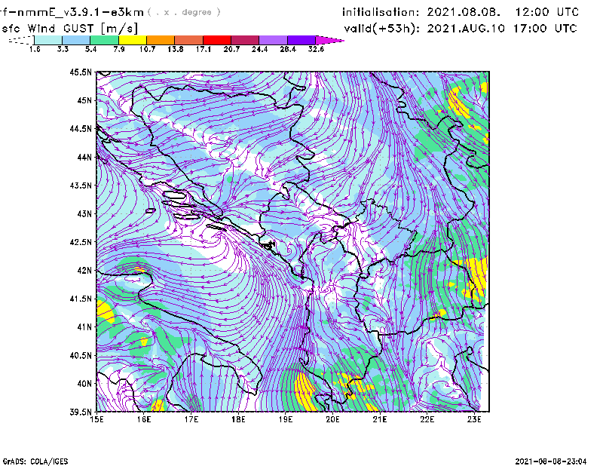603x466 pixels.
Task: Click the longitude label "18E"
Action: point(238,419)
